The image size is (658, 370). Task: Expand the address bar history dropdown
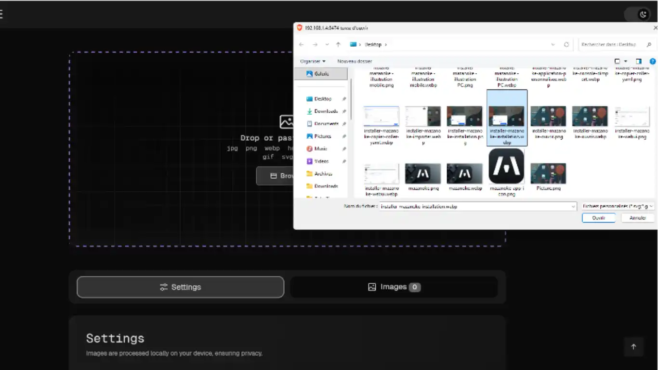click(x=553, y=44)
